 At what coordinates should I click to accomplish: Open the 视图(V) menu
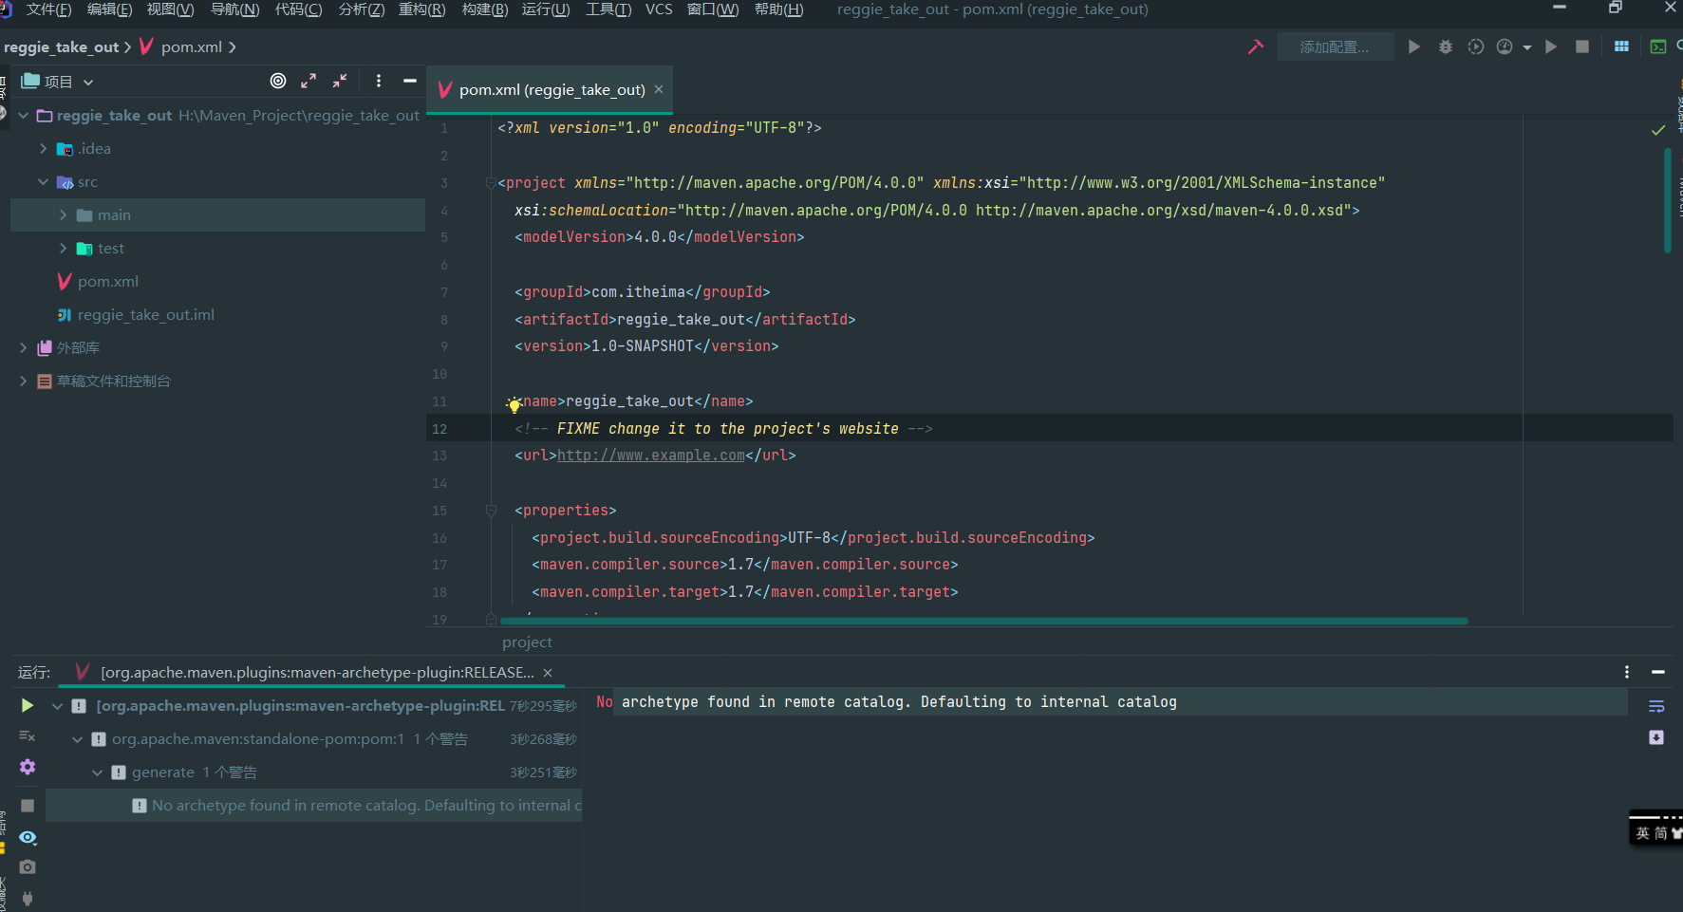[170, 9]
